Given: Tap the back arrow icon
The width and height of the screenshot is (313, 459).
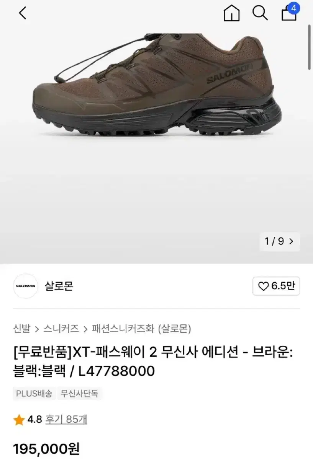Looking at the screenshot, I should tap(23, 13).
